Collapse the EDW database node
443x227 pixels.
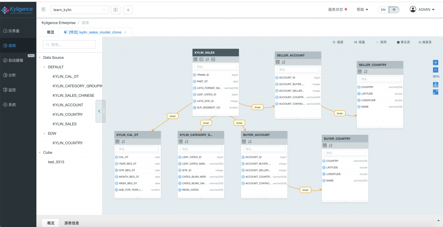point(45,134)
